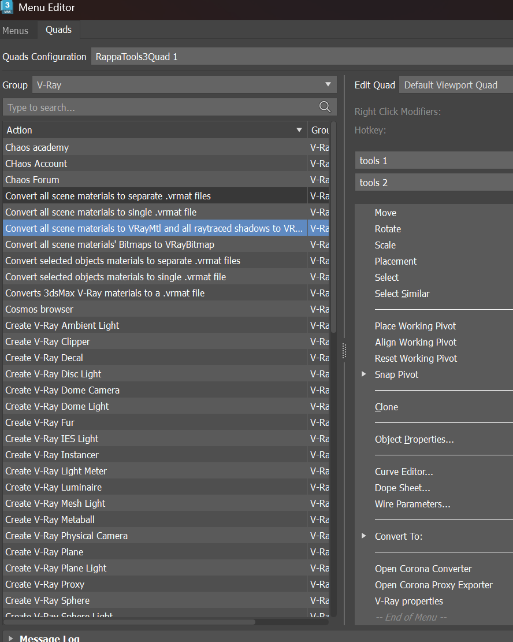513x642 pixels.
Task: Select the Select Similar menu entry
Action: tap(402, 294)
